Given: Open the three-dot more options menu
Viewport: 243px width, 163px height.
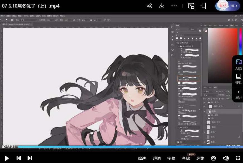Looking at the screenshot, I should coord(174,6).
